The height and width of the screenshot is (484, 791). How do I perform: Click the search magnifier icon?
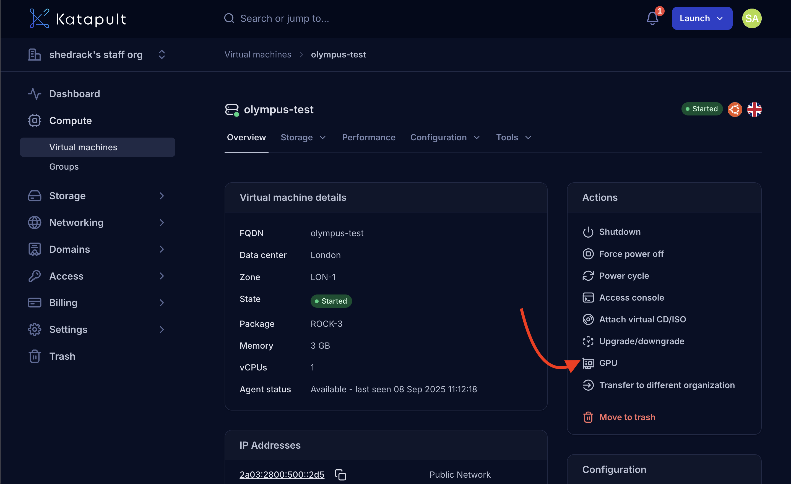(x=229, y=18)
